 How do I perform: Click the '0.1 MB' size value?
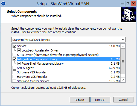pyautogui.click(x=115, y=72)
